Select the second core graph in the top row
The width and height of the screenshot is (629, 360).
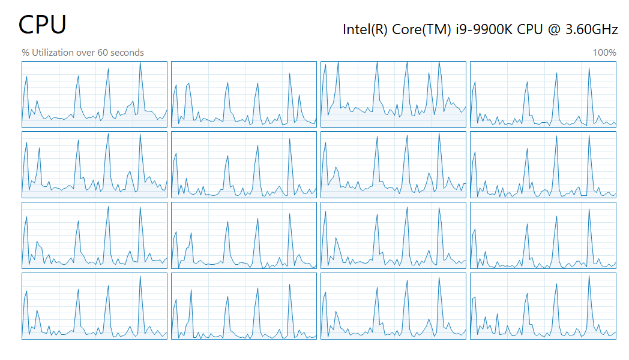click(x=244, y=95)
